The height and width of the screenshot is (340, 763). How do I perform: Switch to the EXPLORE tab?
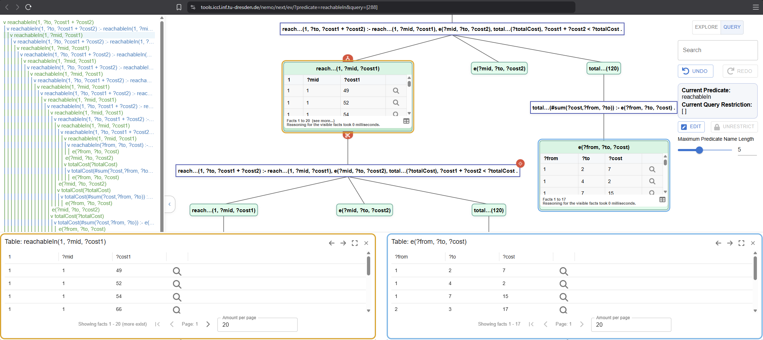[x=706, y=27]
